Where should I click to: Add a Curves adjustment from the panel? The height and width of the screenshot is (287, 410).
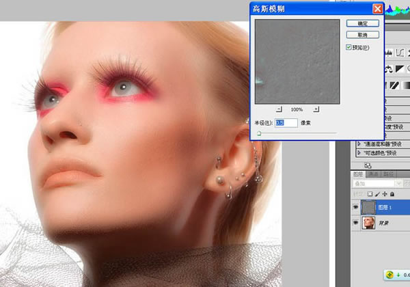pos(400,53)
